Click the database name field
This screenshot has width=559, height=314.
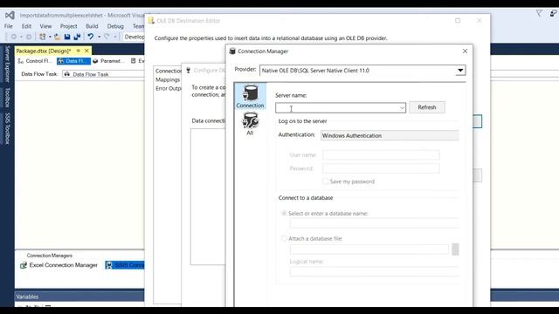[x=375, y=223]
